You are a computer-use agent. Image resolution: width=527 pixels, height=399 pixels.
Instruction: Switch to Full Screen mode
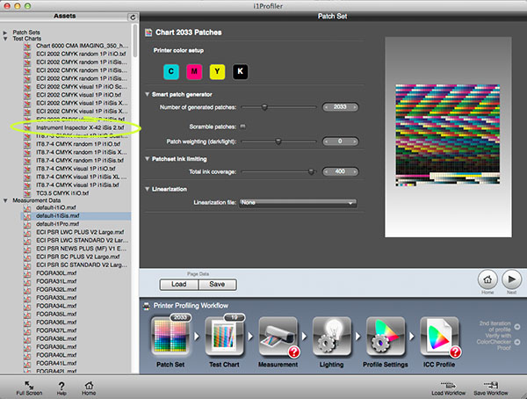[x=29, y=388]
